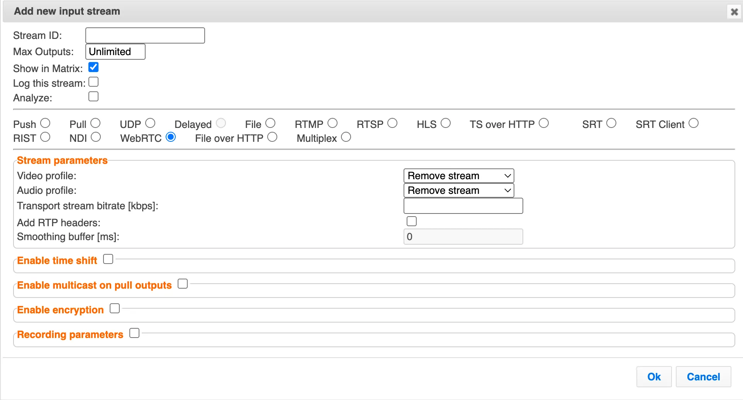
Task: Select the Multiplex radio button
Action: click(346, 137)
